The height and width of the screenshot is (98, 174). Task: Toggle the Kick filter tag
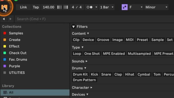pos(94,74)
